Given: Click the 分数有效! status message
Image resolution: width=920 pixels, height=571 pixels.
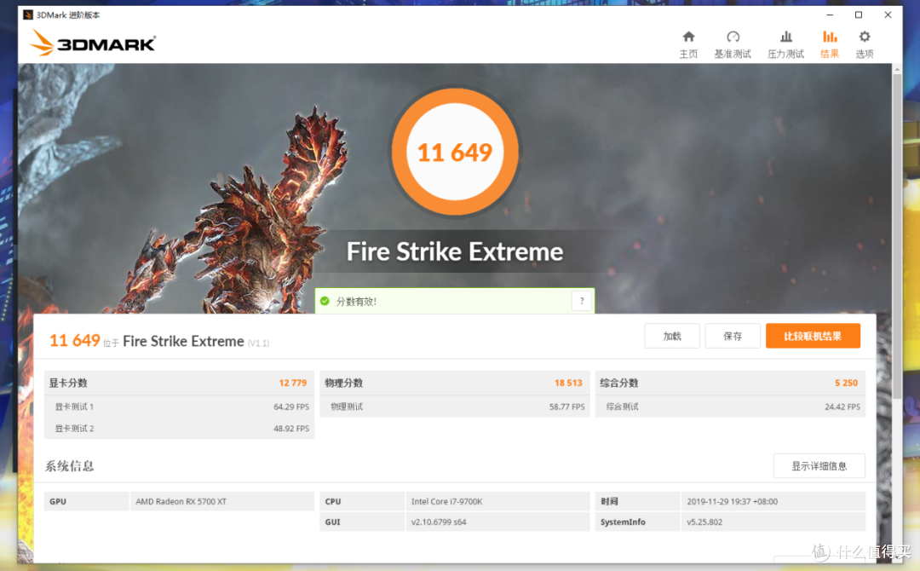Looking at the screenshot, I should click(356, 301).
